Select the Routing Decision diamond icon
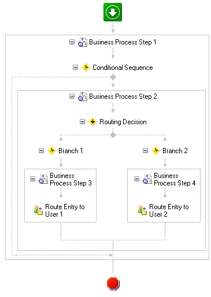Image resolution: width=211 pixels, height=297 pixels. click(92, 122)
